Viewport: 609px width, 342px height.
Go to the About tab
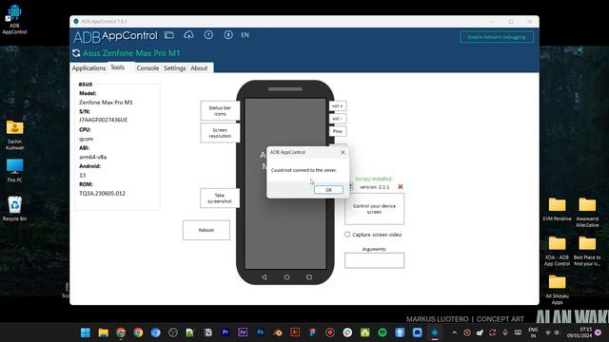click(199, 67)
